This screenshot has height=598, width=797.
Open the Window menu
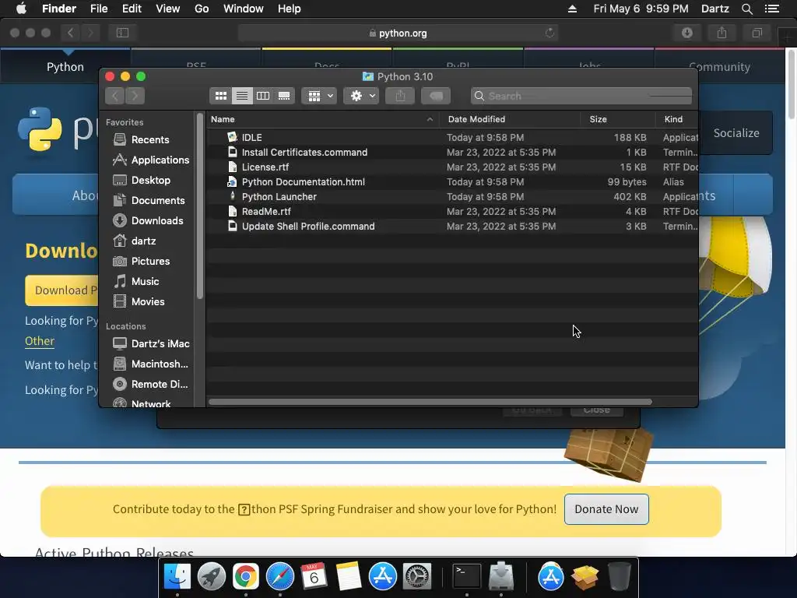(244, 9)
